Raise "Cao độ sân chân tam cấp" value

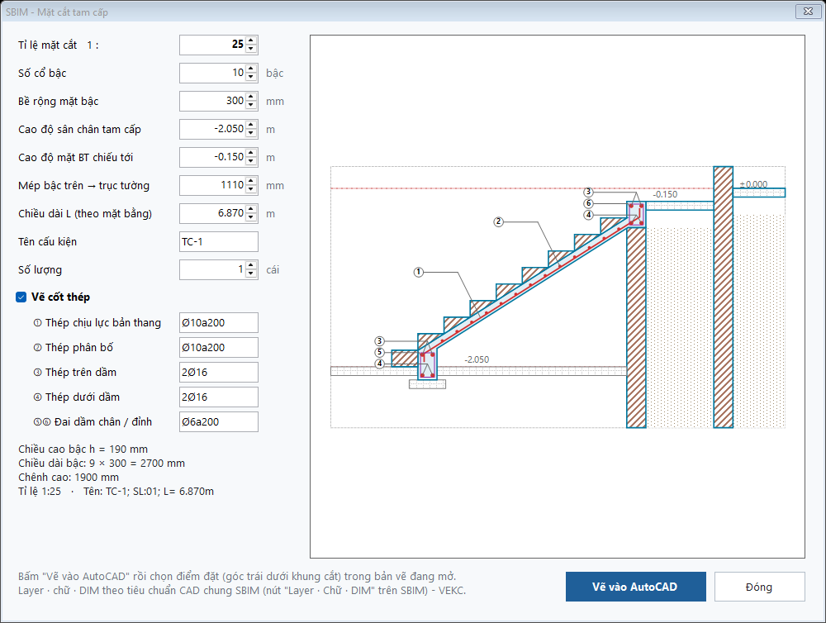(251, 125)
